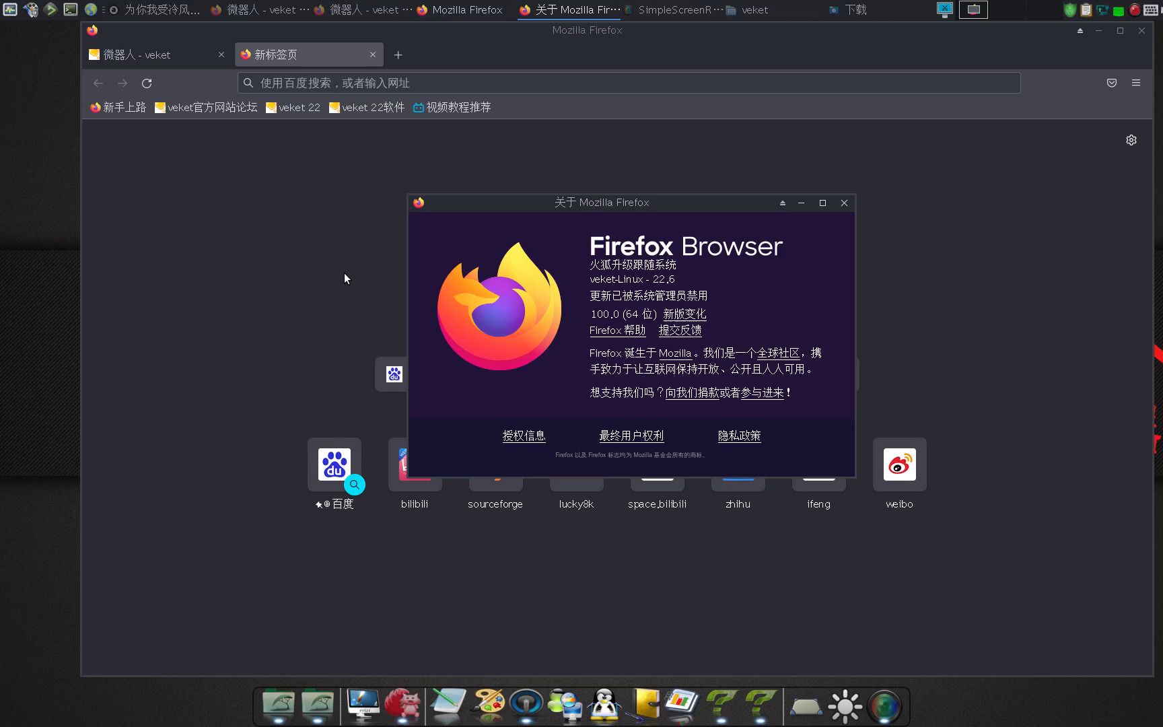Viewport: 1163px width, 727px height.
Task: Click the Firefox forward arrow button
Action: coord(122,83)
